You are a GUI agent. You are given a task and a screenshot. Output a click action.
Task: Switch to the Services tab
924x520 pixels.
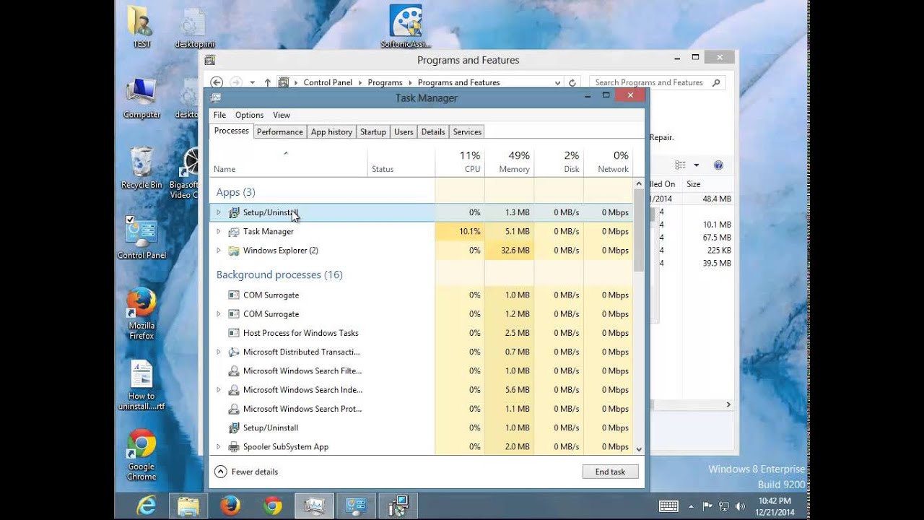point(467,131)
